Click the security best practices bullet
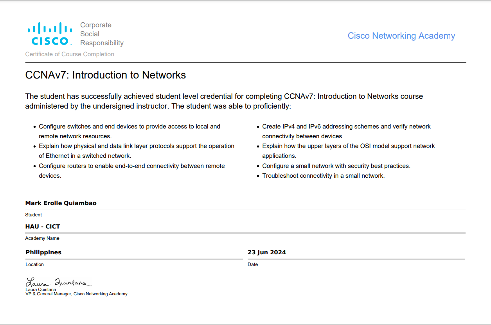 point(336,166)
